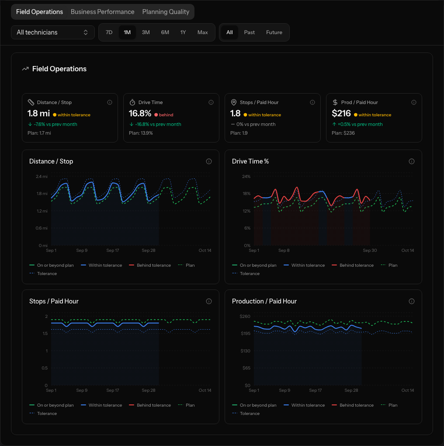The image size is (444, 446).
Task: Toggle On or beyond plan in Stops chart legend
Action: (x=52, y=405)
